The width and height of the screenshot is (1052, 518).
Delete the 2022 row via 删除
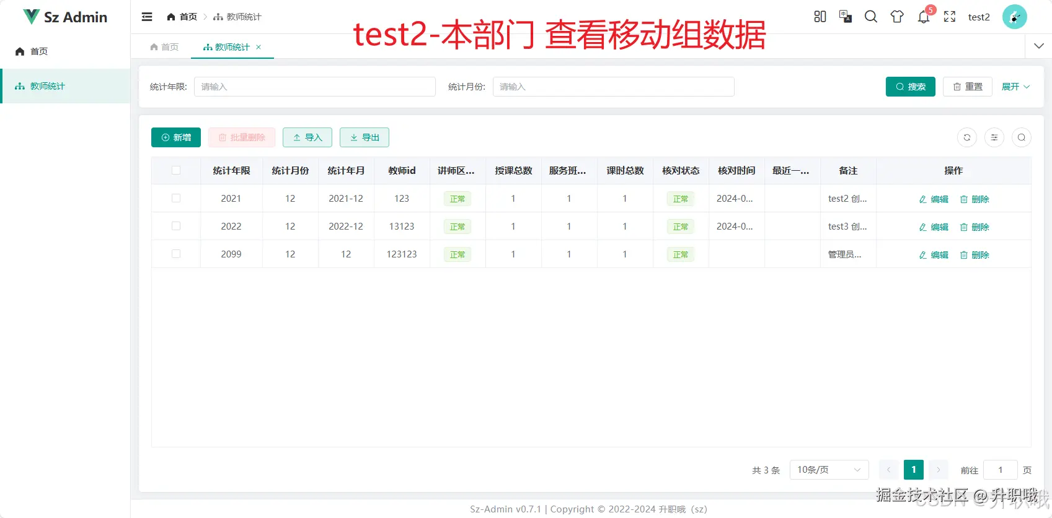tap(975, 227)
